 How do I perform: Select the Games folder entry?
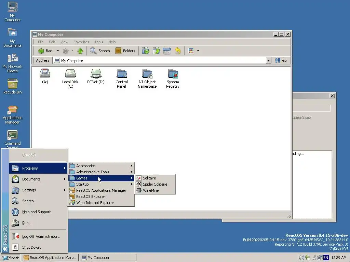pyautogui.click(x=101, y=178)
